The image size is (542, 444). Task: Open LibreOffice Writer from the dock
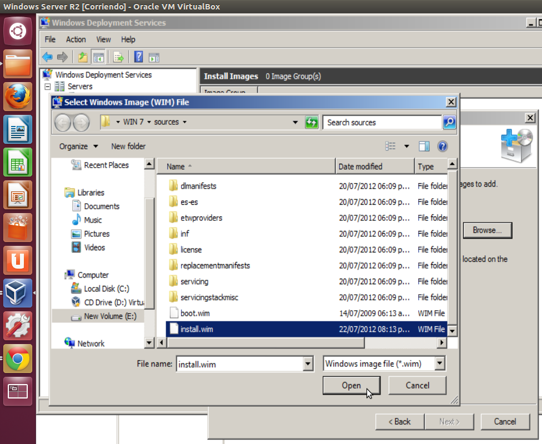click(x=18, y=129)
